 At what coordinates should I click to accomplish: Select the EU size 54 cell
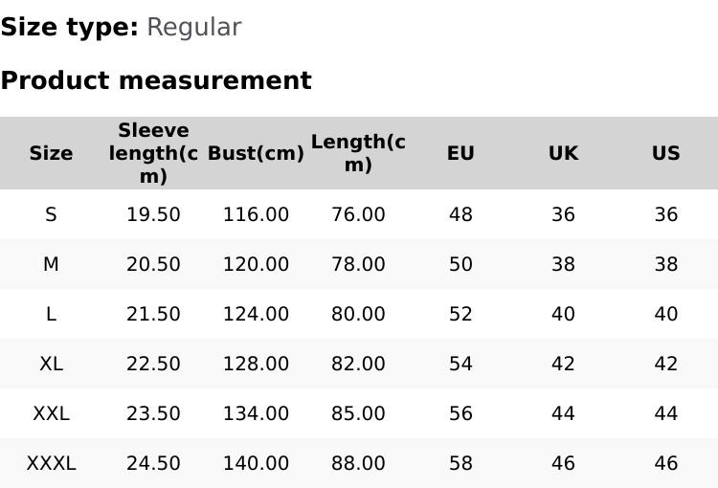click(460, 364)
